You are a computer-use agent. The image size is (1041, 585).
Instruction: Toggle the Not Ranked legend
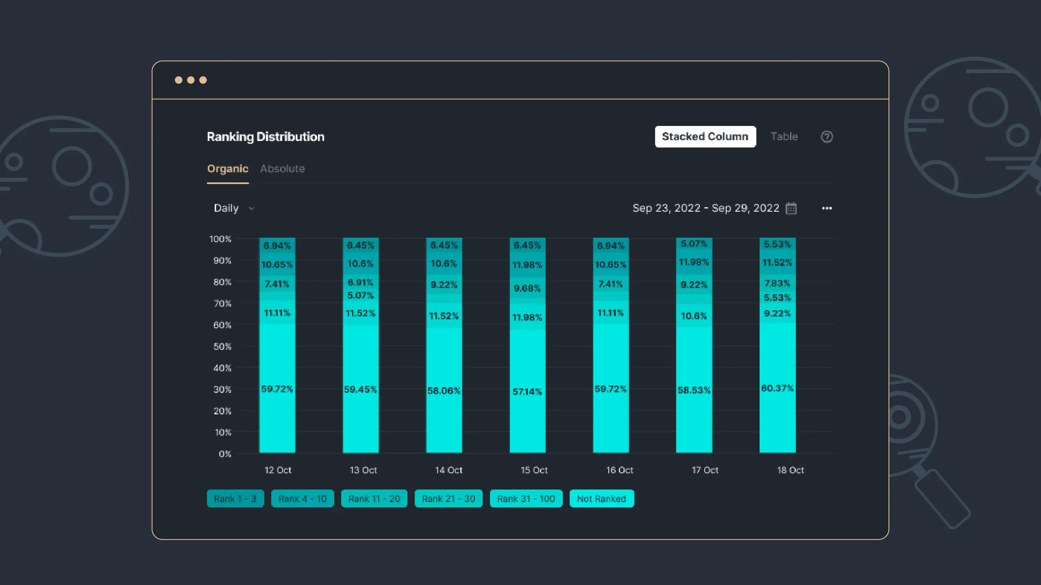coord(602,499)
